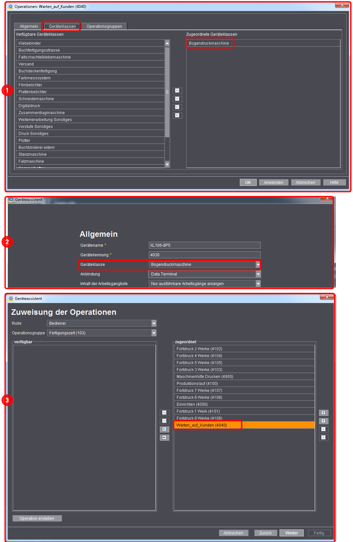
Task: Select Buchdeckenfertigung list entry
Action: 90,71
